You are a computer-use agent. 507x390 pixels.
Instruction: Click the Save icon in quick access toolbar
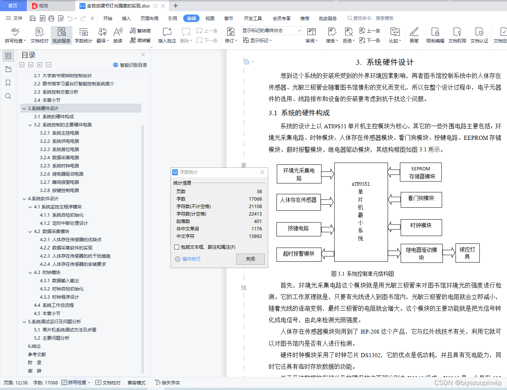33,18
